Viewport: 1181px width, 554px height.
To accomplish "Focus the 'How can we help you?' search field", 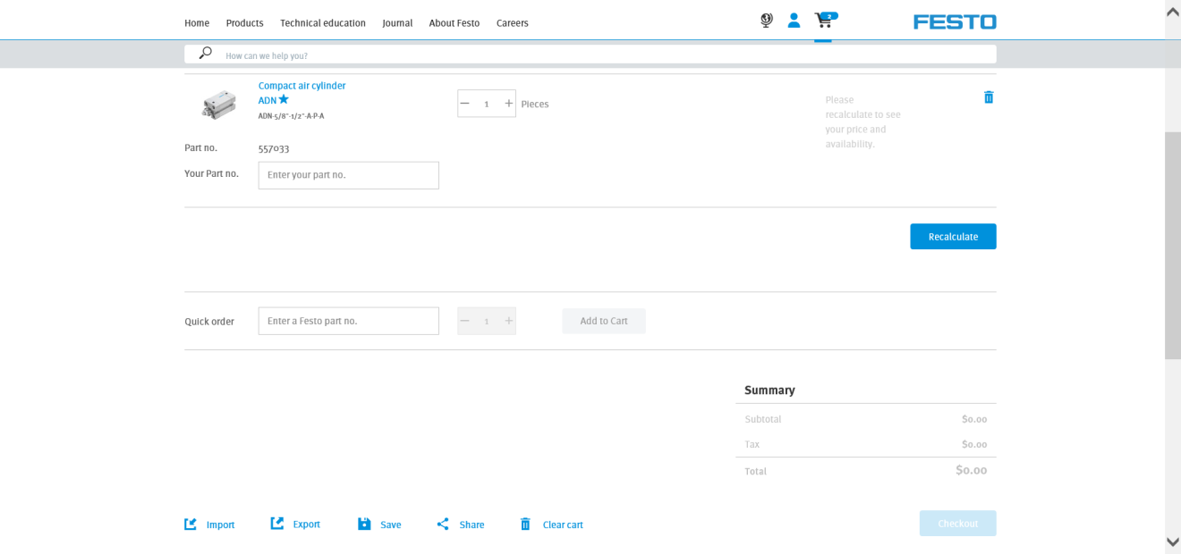I will pos(590,55).
